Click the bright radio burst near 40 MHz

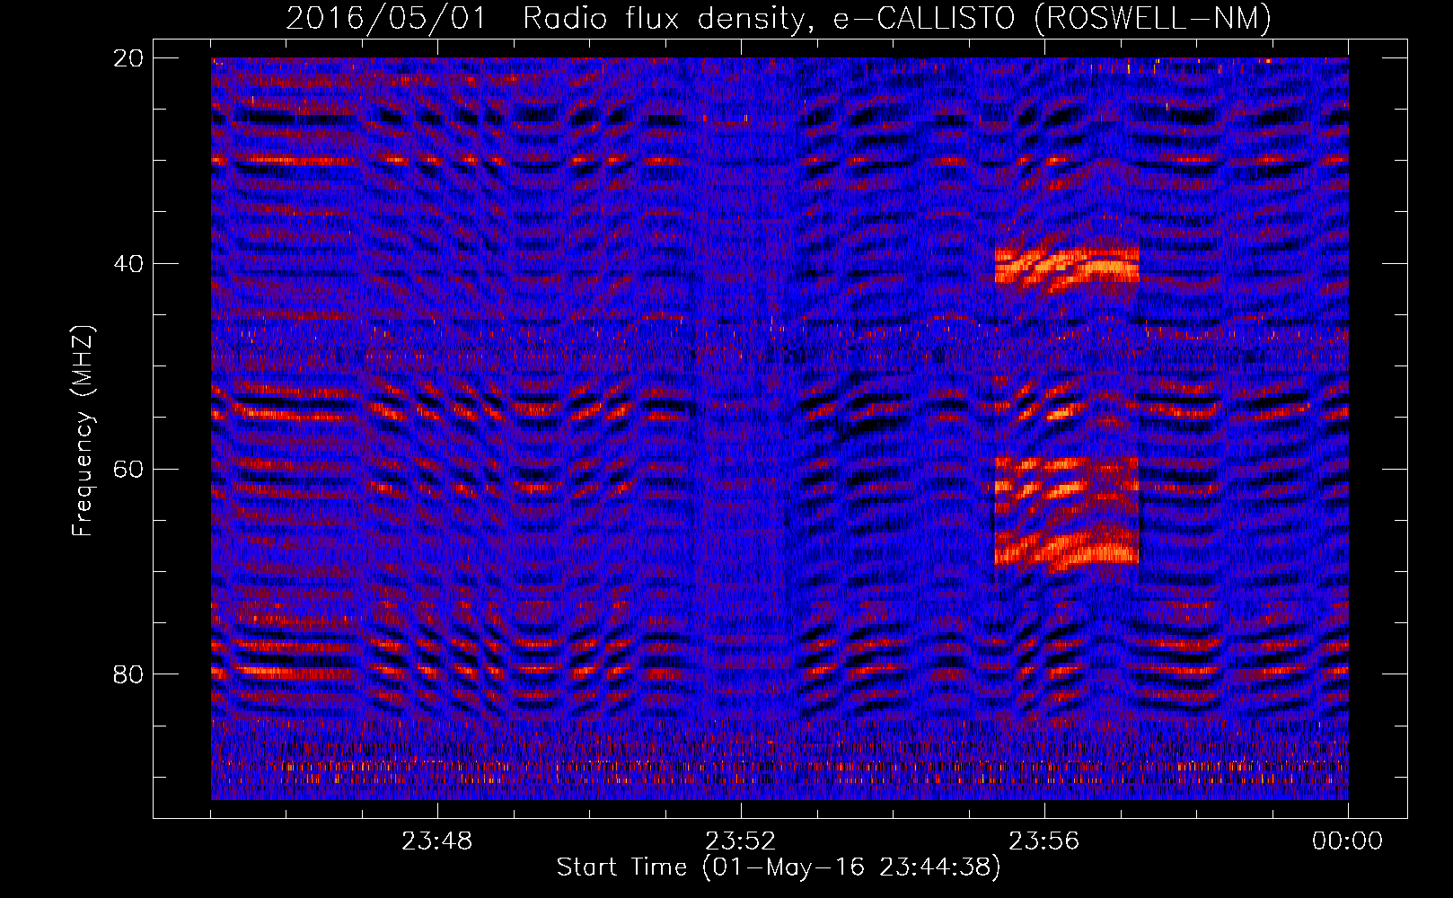[1067, 266]
